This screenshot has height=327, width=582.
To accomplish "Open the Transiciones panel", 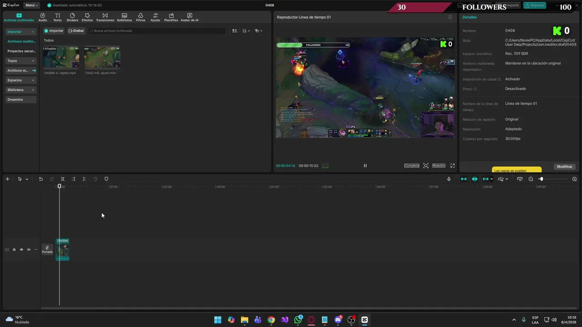I will pyautogui.click(x=105, y=17).
